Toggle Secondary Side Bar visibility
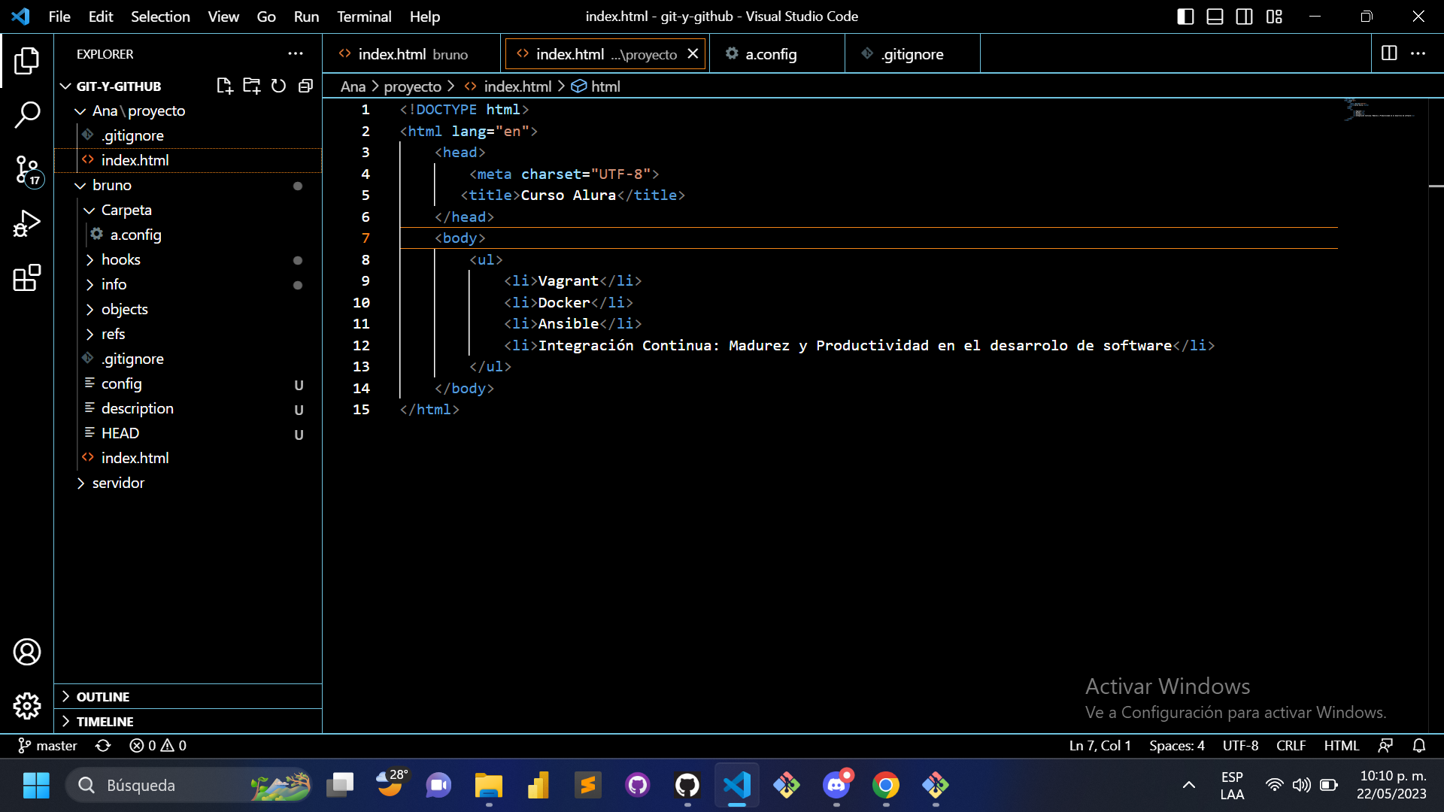1444x812 pixels. pyautogui.click(x=1245, y=17)
